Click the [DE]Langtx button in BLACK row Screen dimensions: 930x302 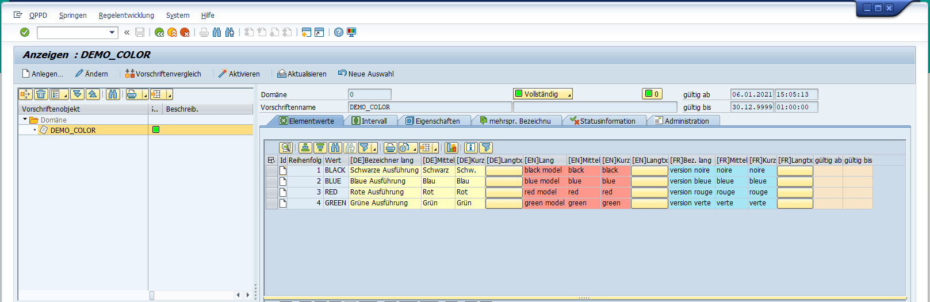click(x=504, y=170)
